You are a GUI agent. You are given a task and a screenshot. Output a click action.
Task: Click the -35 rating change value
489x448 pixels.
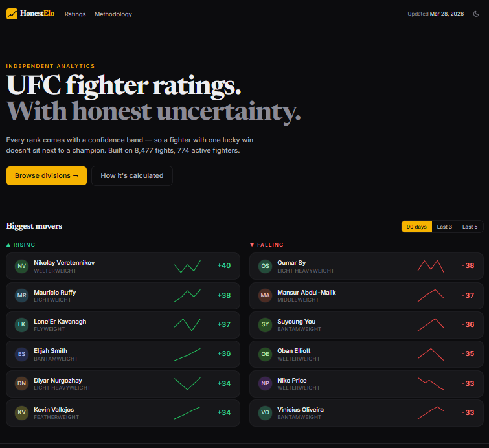click(468, 354)
